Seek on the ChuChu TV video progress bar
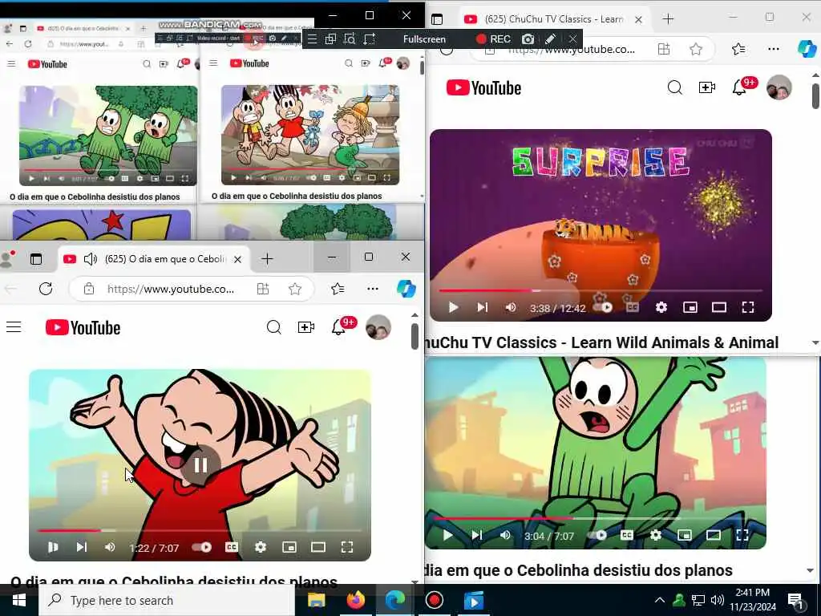The height and width of the screenshot is (616, 821). click(601, 290)
